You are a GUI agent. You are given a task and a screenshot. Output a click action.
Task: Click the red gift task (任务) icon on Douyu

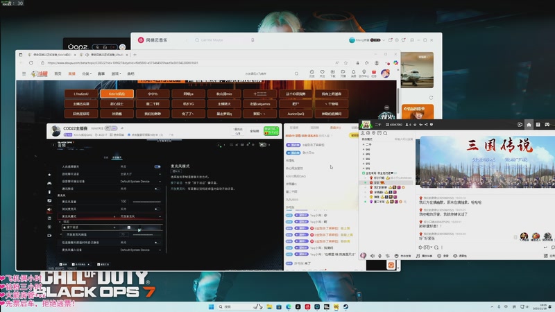click(374, 73)
